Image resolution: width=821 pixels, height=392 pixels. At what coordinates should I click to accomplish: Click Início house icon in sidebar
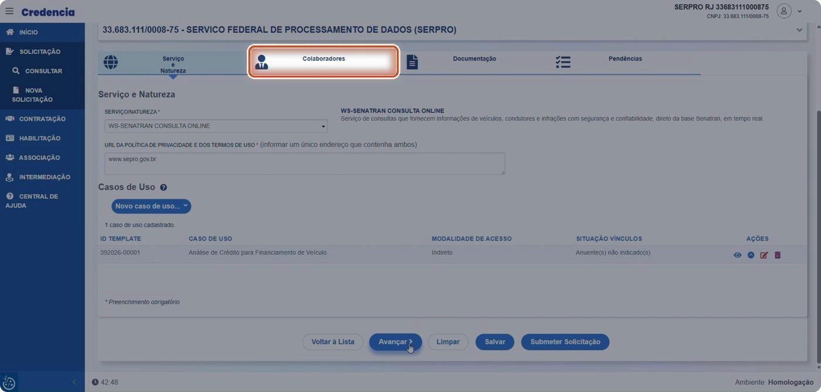10,32
